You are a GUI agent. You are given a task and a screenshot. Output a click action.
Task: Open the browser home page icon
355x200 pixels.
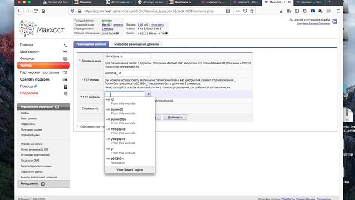(x=43, y=11)
